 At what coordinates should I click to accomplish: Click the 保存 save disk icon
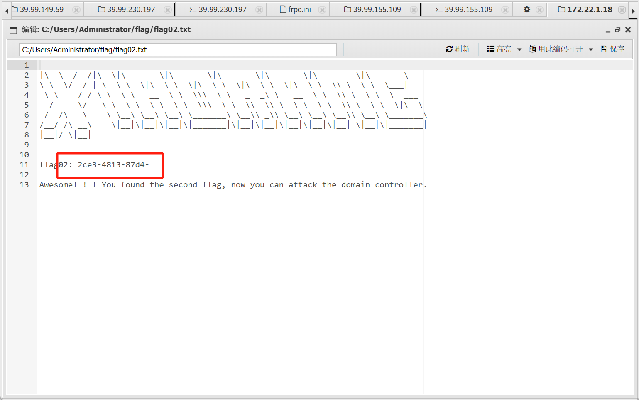604,49
